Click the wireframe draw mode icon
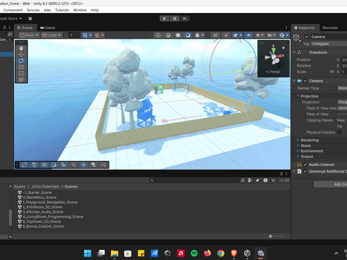Image resolution: width=347 pixels, height=260 pixels. coord(158,35)
